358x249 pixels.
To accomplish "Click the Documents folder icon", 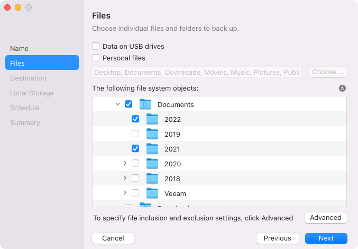I will (x=145, y=104).
